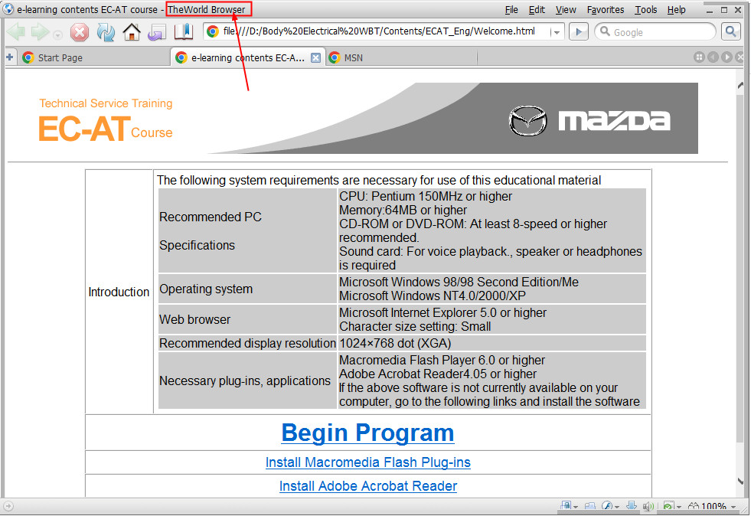
Task: Open the Tools menu
Action: coord(645,10)
